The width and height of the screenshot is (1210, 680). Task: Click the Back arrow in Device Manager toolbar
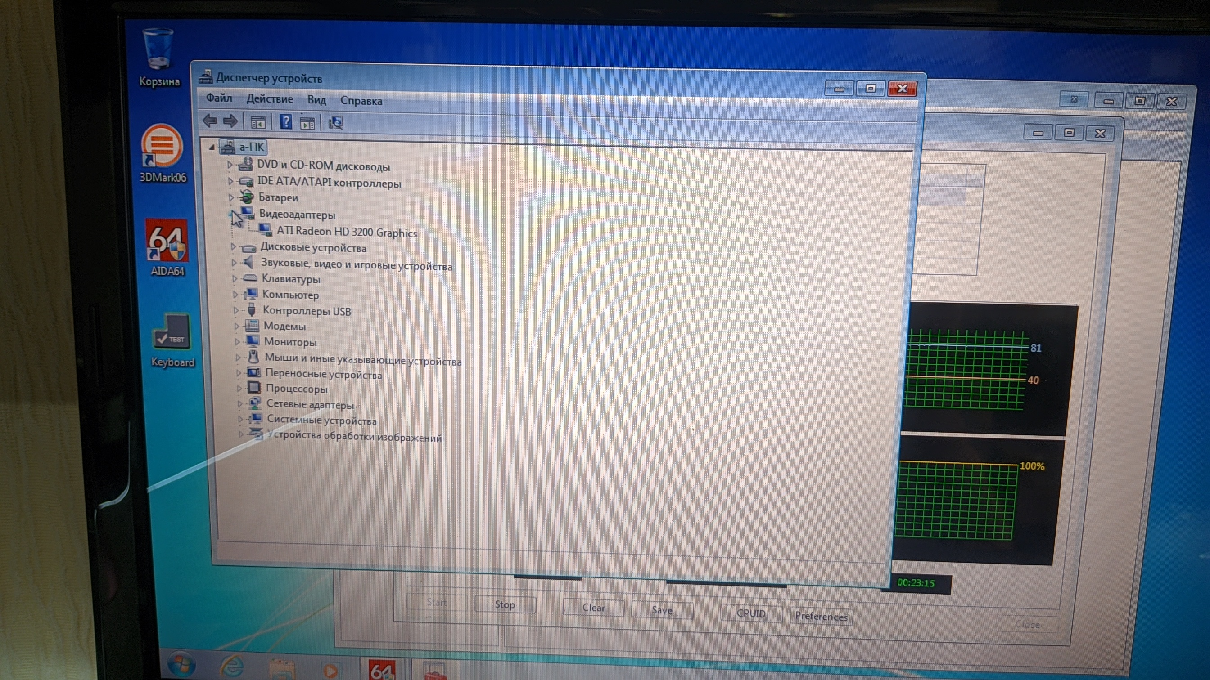(x=209, y=121)
